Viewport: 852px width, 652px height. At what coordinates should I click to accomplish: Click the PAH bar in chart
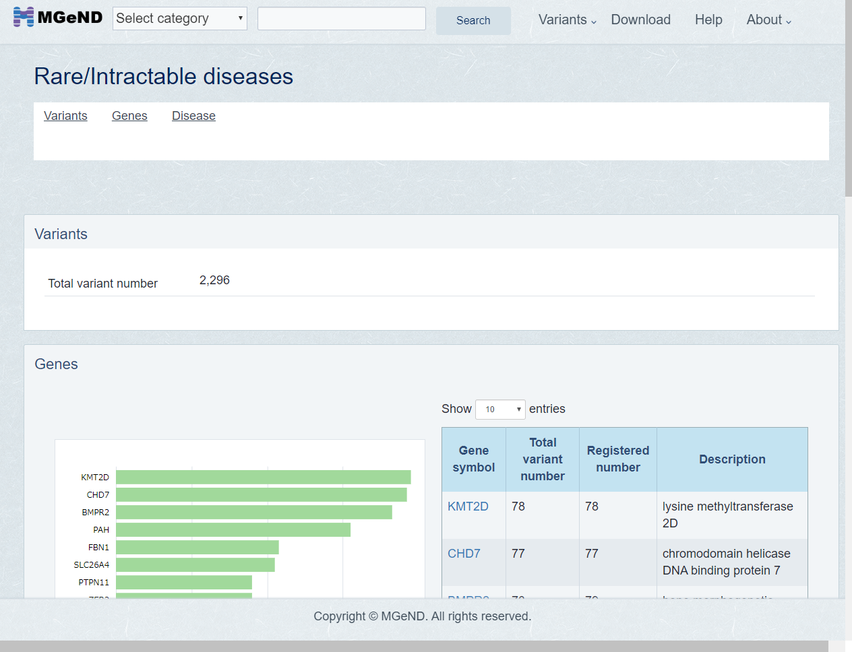pos(233,530)
